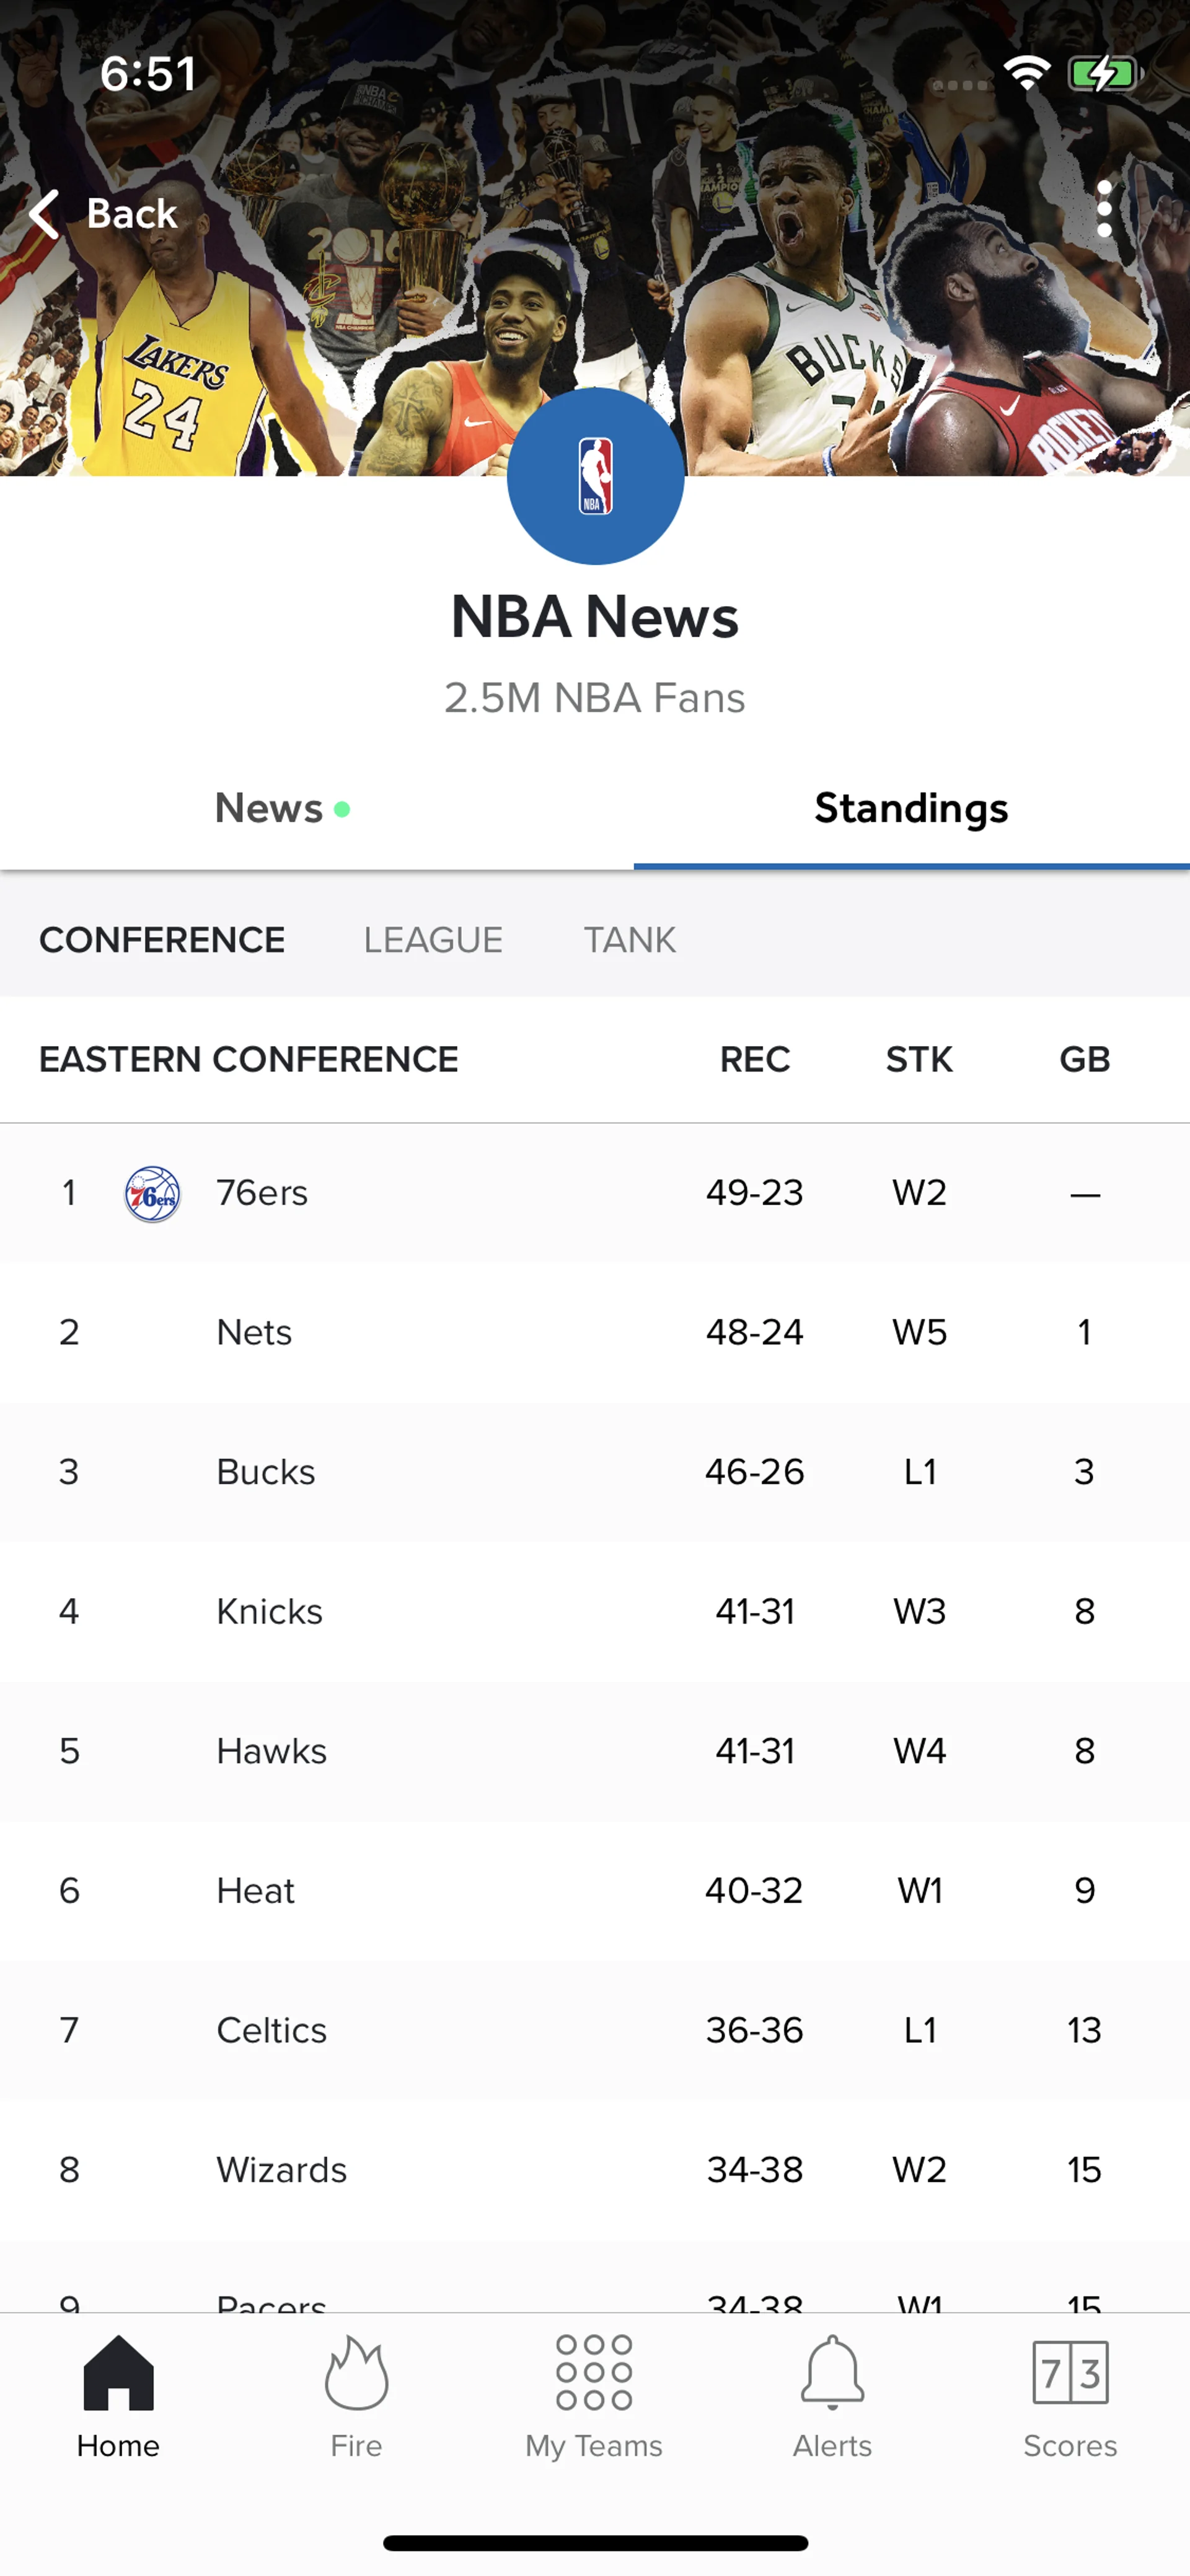The image size is (1190, 2576).
Task: Select the Standings tab
Action: [x=910, y=809]
